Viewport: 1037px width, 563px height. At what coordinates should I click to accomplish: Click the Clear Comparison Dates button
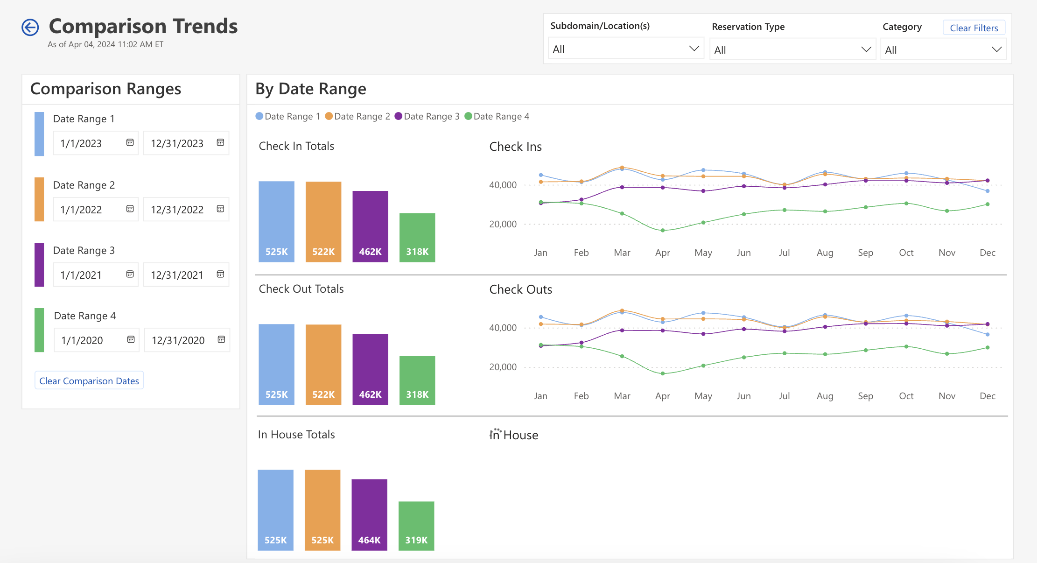[89, 380]
